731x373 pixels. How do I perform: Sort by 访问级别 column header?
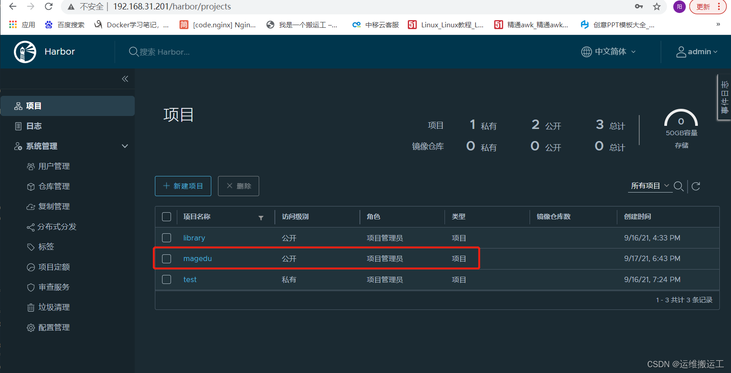[295, 217]
